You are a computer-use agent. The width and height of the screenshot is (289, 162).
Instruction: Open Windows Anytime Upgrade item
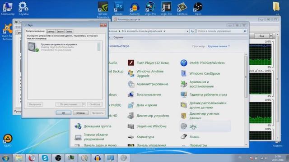[x=146, y=73]
